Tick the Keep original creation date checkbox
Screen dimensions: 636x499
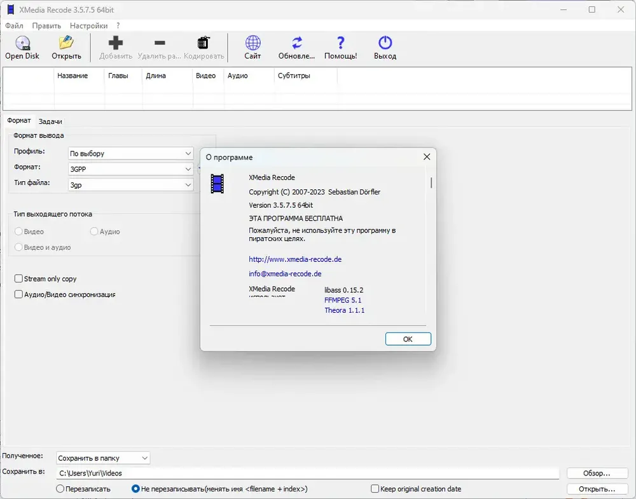(375, 489)
